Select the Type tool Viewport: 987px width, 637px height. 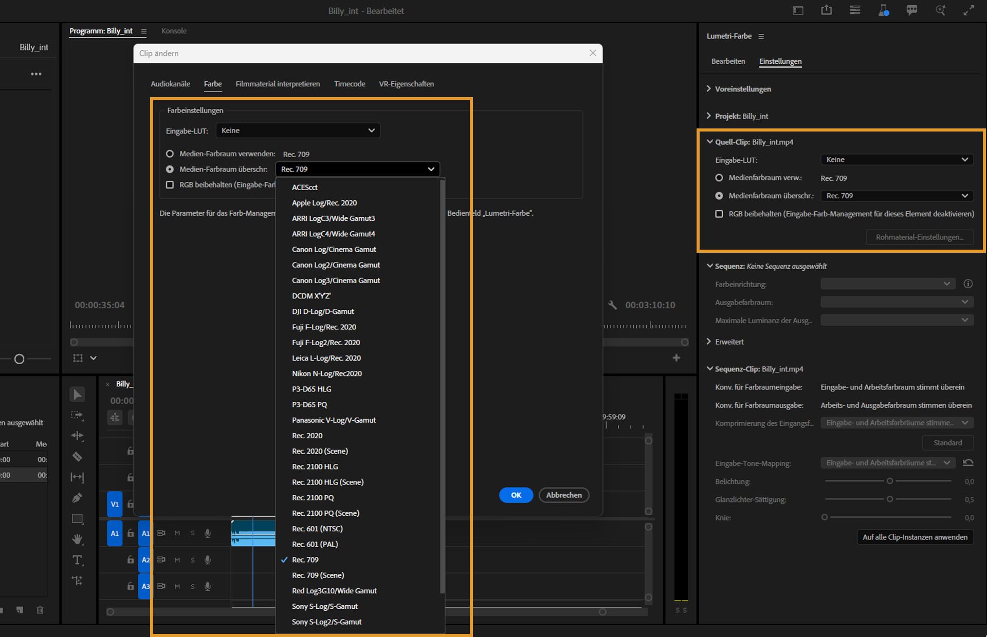tap(77, 560)
